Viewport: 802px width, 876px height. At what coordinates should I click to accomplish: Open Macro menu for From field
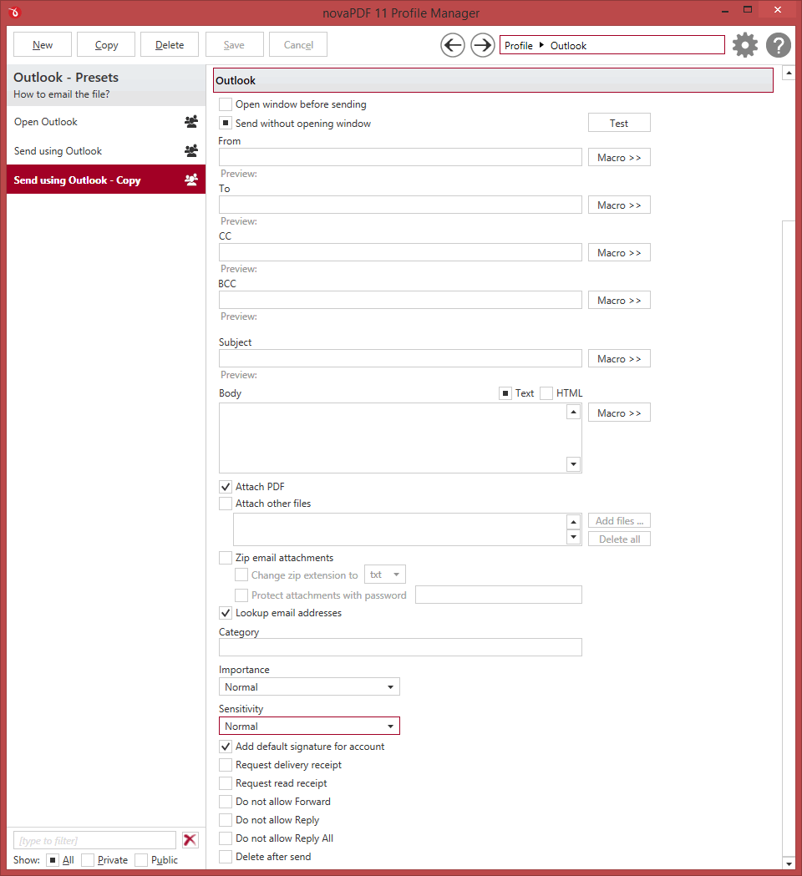click(x=619, y=158)
